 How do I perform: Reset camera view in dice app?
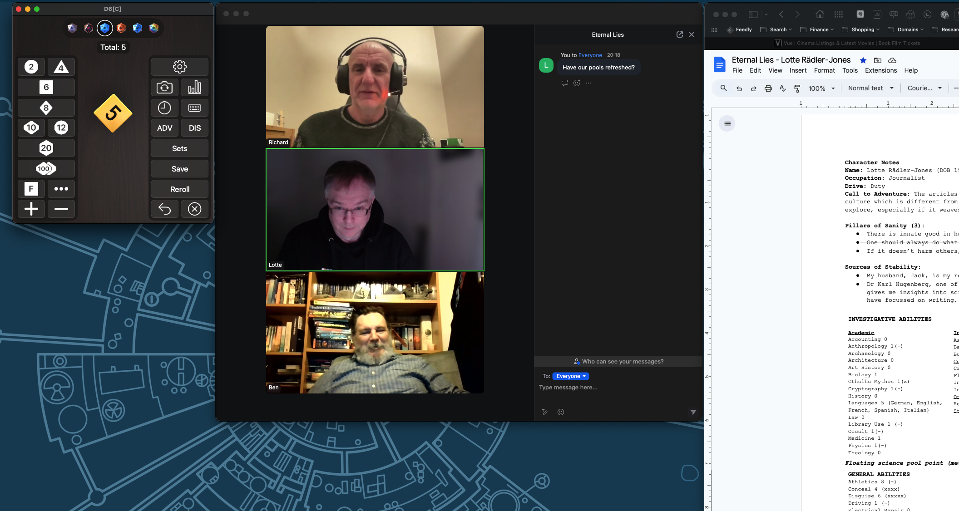tap(164, 87)
